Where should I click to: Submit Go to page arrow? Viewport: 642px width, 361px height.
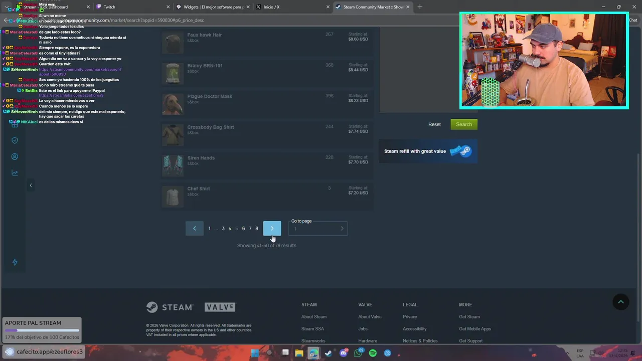coord(342,229)
